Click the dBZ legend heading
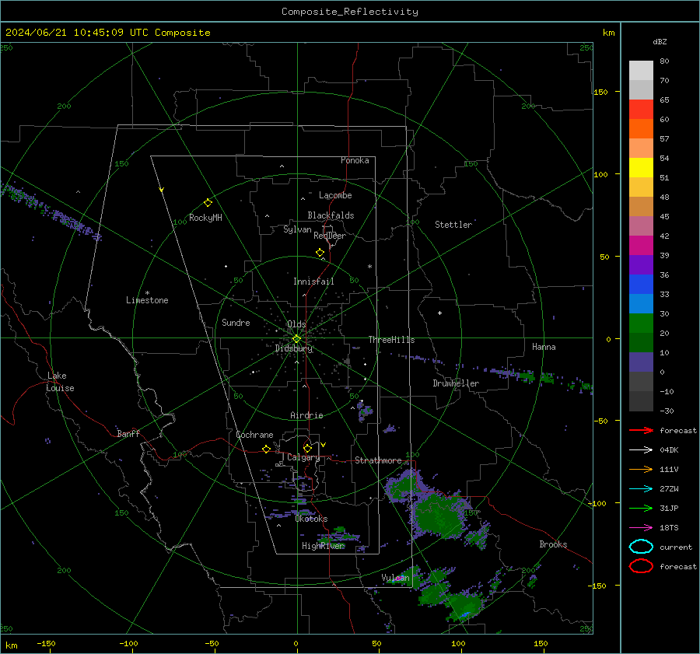This screenshot has width=700, height=654. coord(660,41)
